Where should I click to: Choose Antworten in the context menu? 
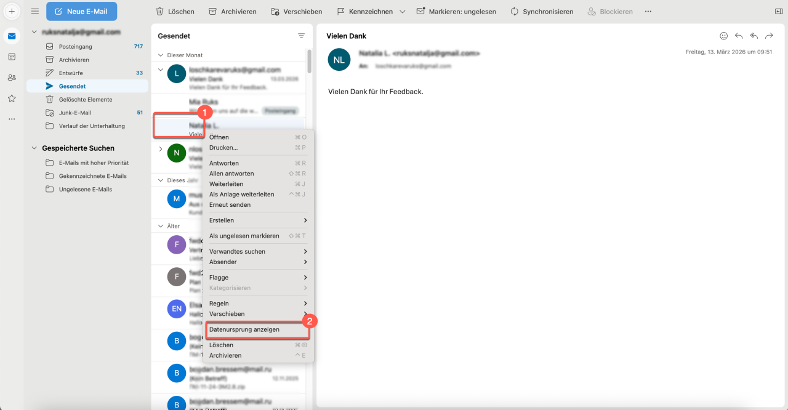[258, 163]
